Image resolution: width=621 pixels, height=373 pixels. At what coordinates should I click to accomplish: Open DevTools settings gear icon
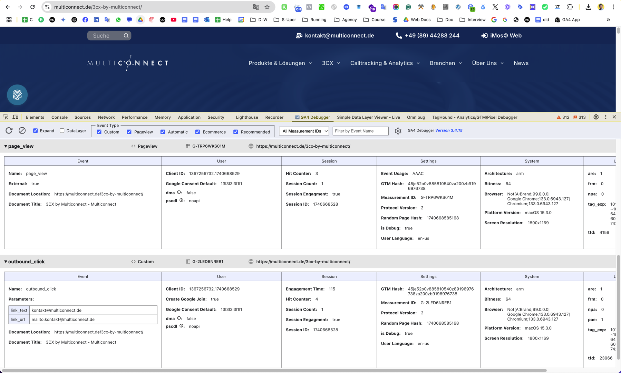(596, 117)
